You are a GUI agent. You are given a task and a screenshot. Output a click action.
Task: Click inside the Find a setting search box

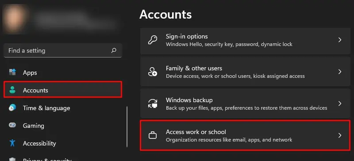coord(63,50)
